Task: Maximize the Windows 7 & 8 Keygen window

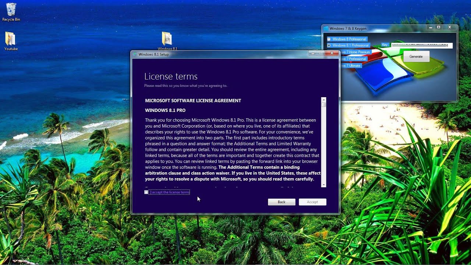Action: coord(438,27)
